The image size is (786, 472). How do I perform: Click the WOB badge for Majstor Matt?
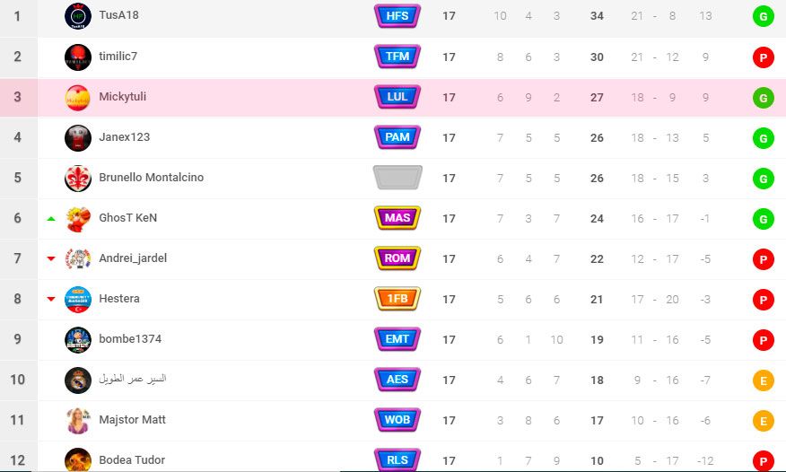[x=397, y=420]
